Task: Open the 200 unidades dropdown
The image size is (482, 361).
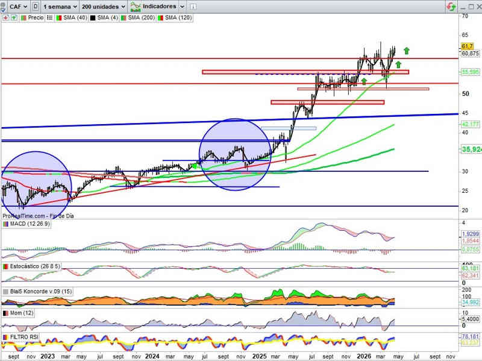Action: click(x=103, y=6)
